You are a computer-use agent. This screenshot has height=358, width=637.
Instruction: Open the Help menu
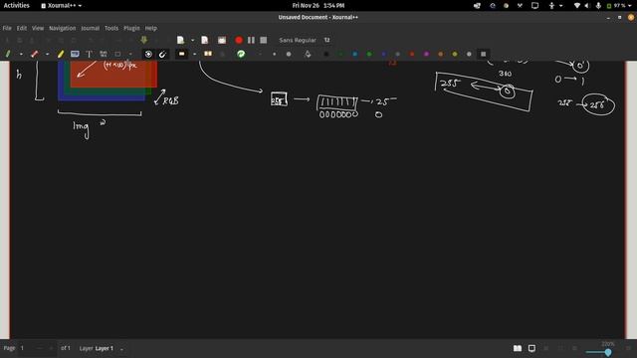151,28
